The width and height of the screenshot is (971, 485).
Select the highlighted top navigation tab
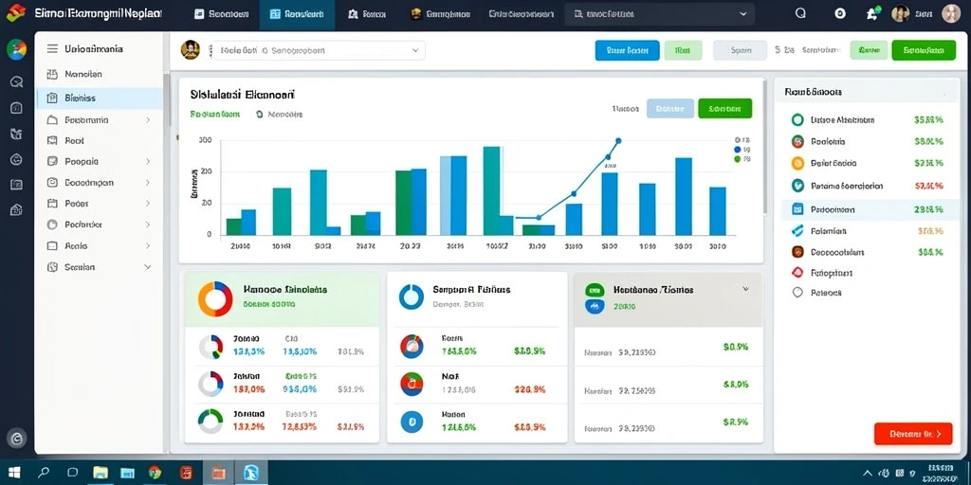click(297, 14)
